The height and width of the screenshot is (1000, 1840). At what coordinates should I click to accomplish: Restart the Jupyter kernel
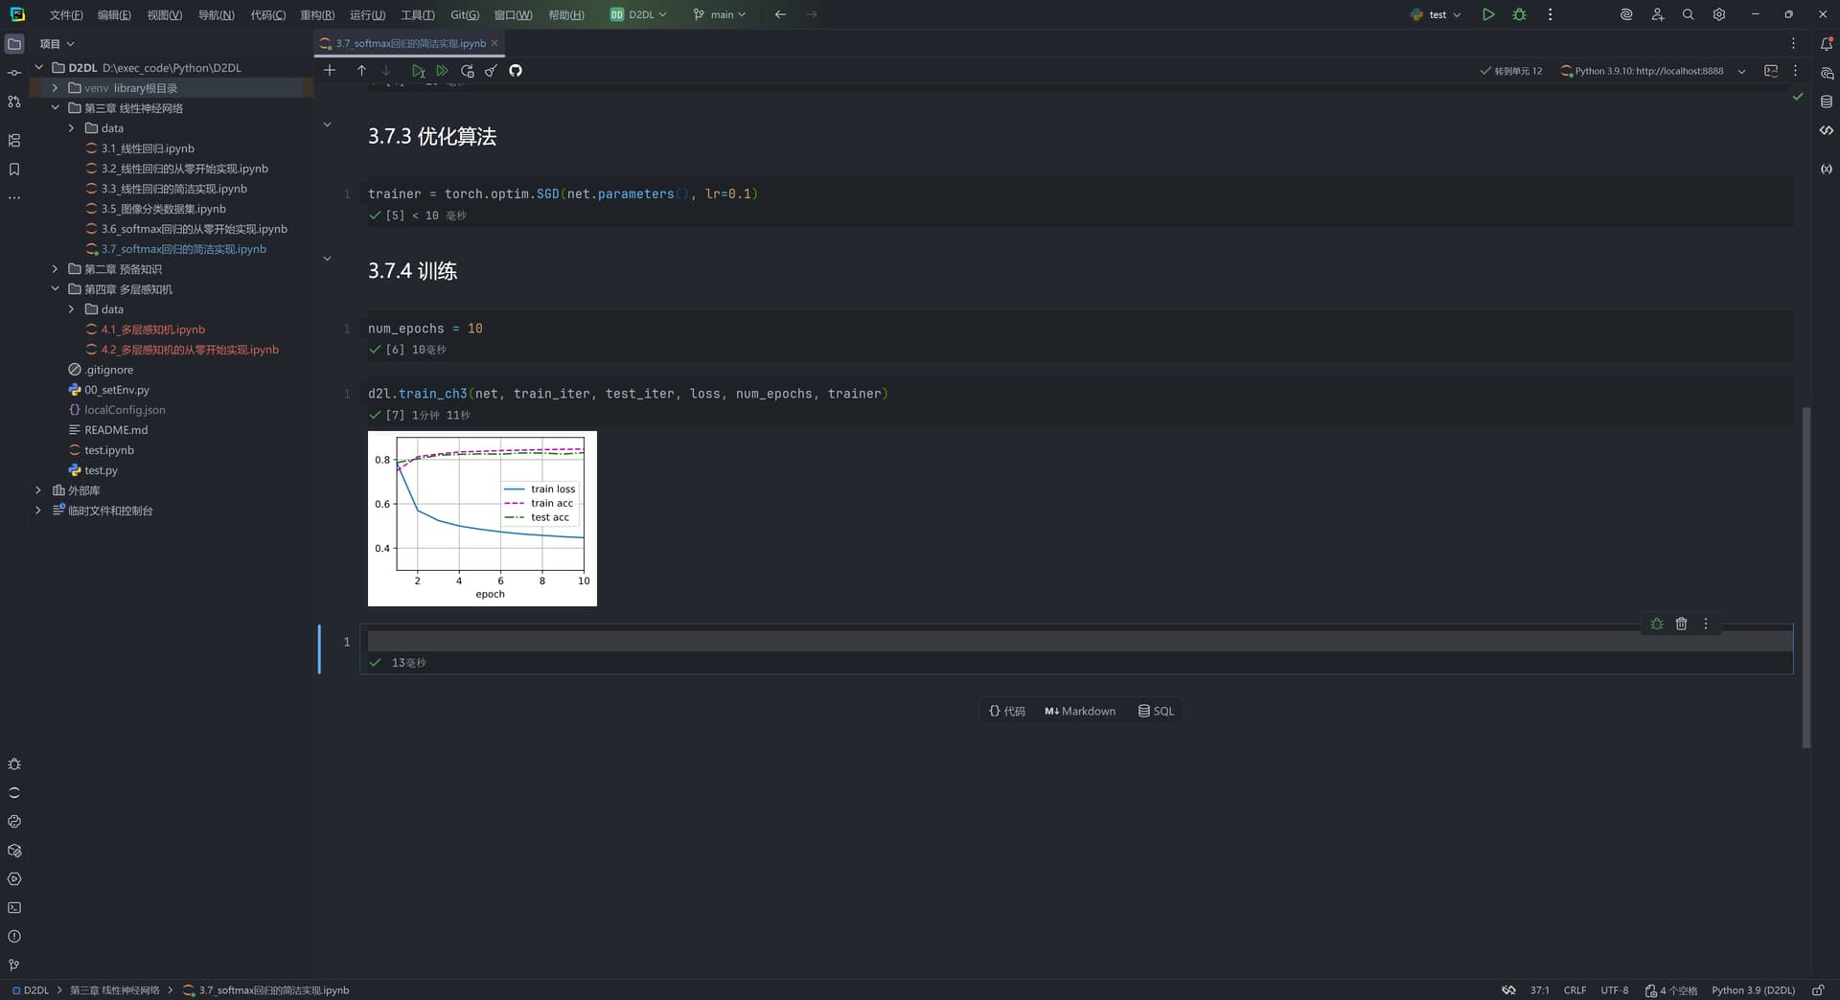tap(467, 71)
